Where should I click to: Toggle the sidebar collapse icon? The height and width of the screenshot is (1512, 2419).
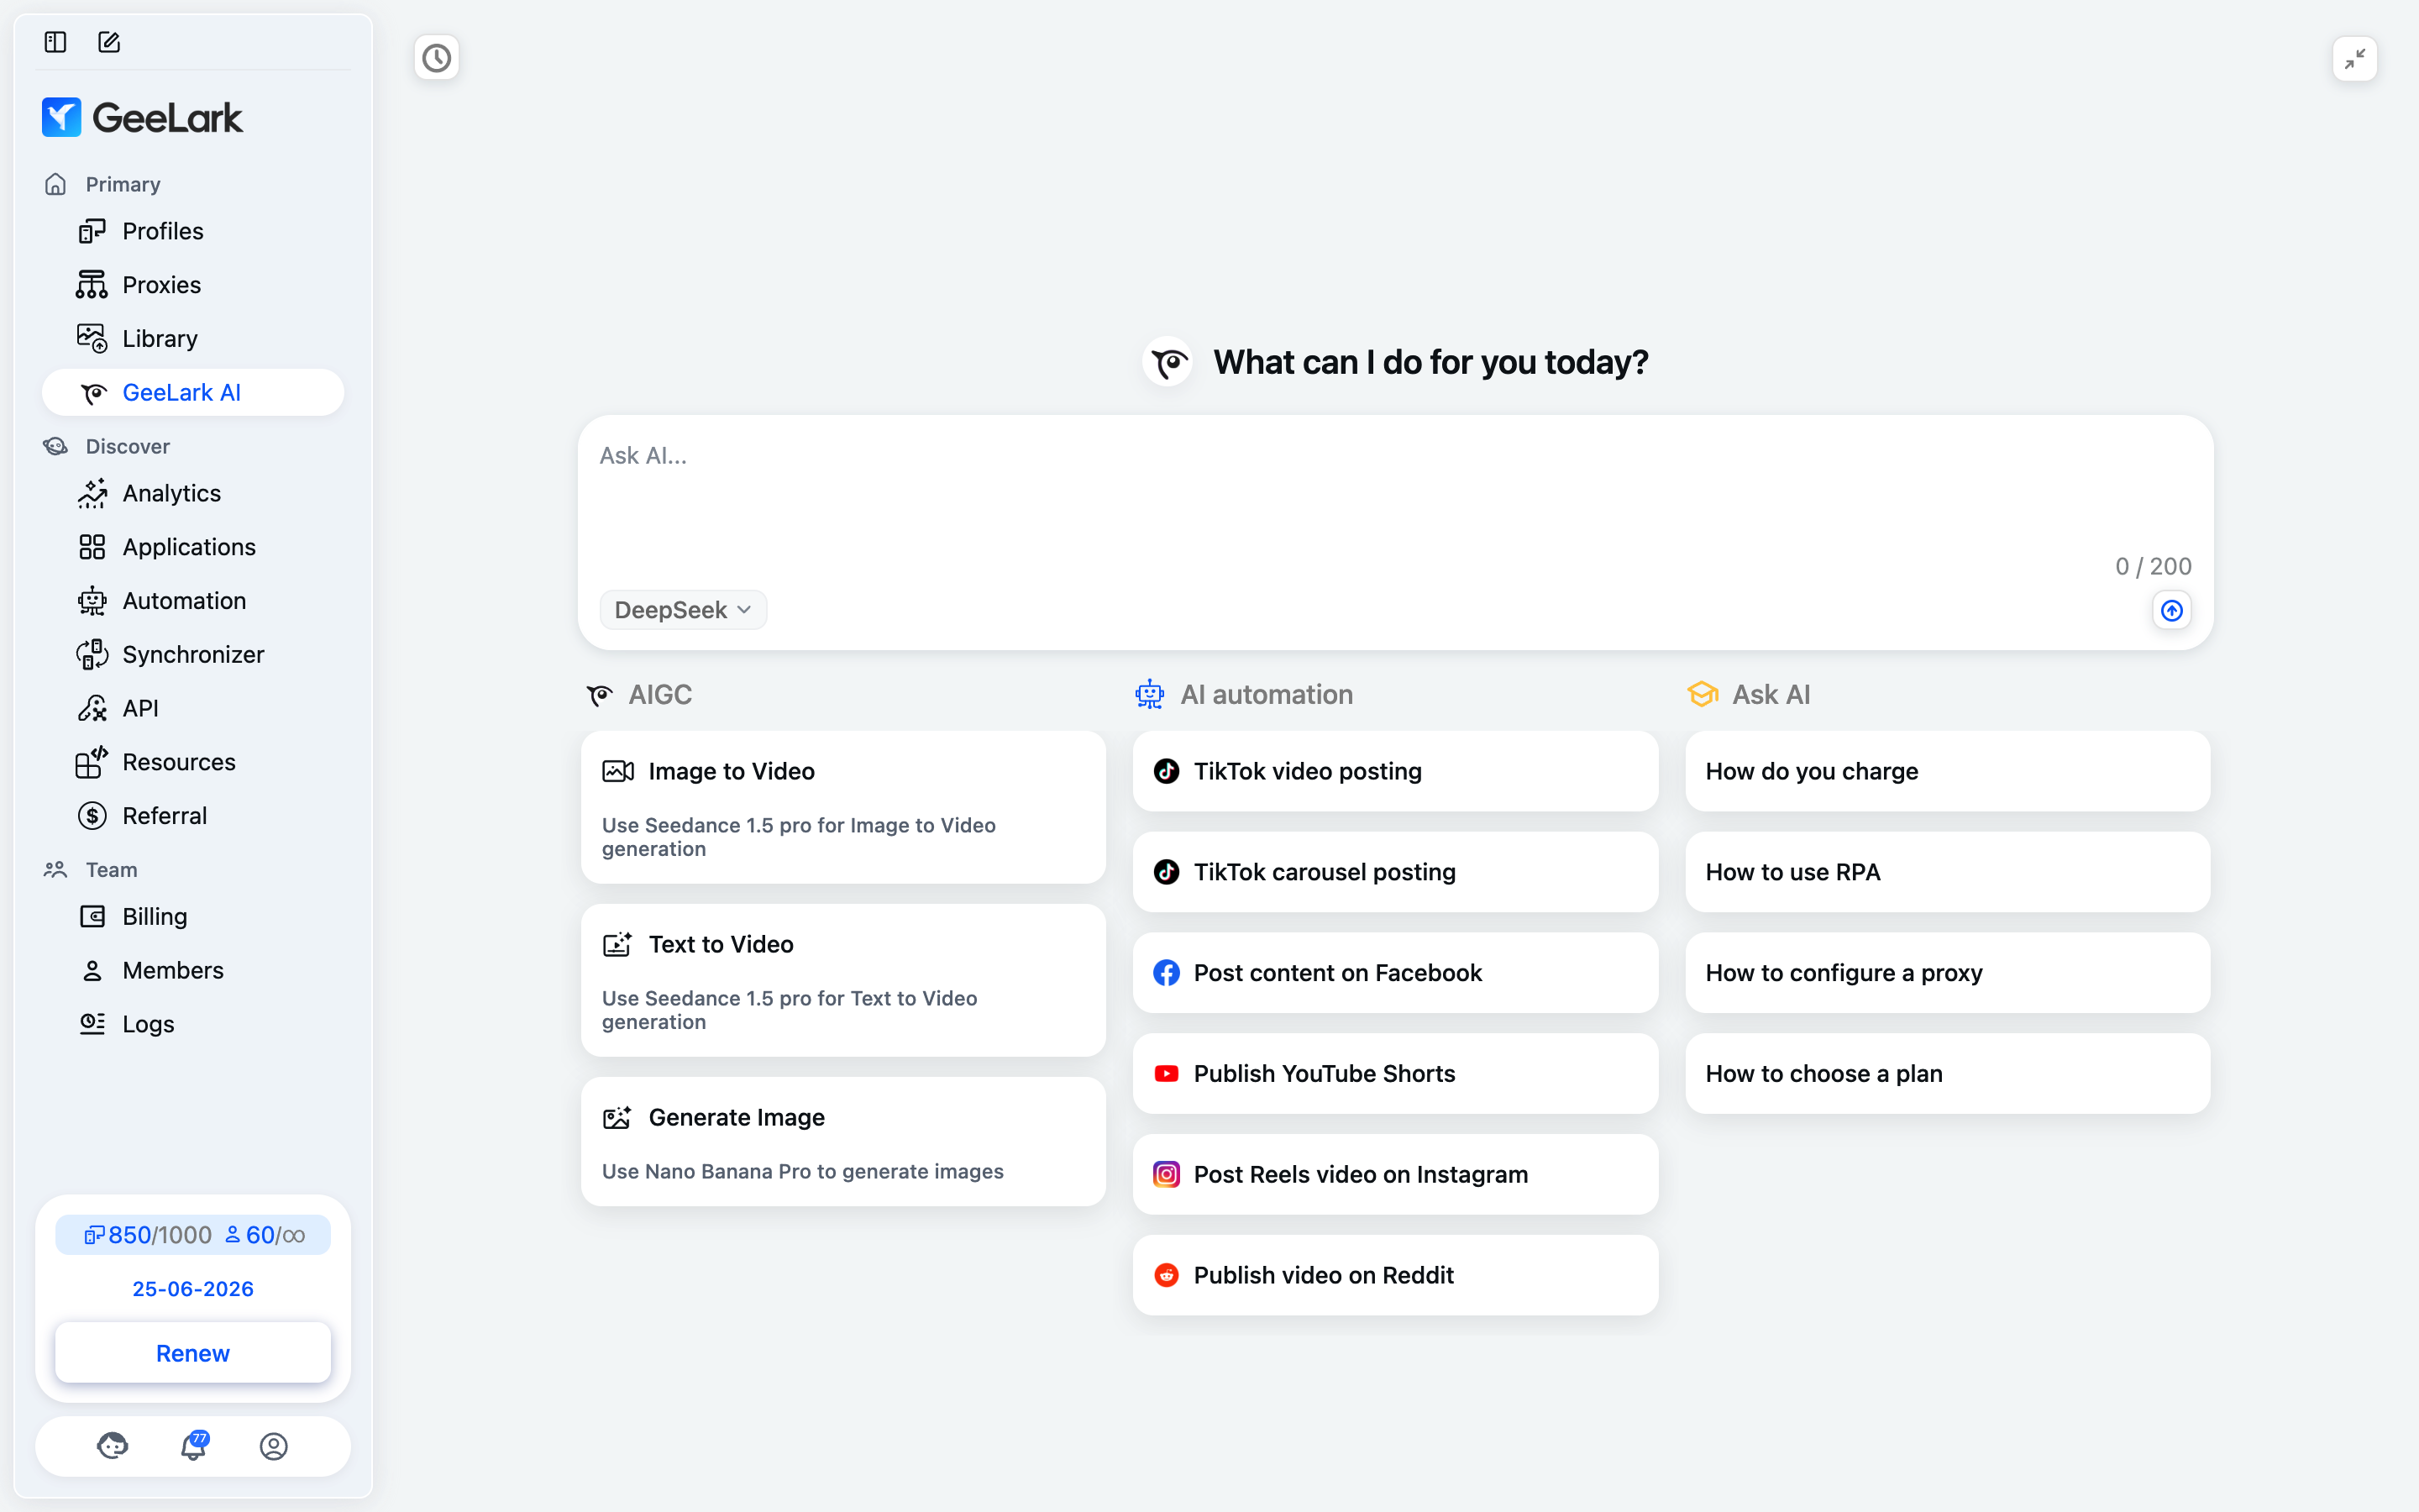pos(55,42)
